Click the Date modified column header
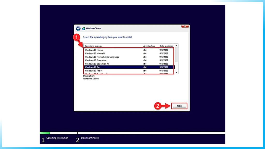Image resolution: width=265 pixels, height=149 pixels. coord(166,46)
